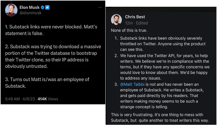
Task: Click the blue verified checkmark badge
Action: coord(43,7)
